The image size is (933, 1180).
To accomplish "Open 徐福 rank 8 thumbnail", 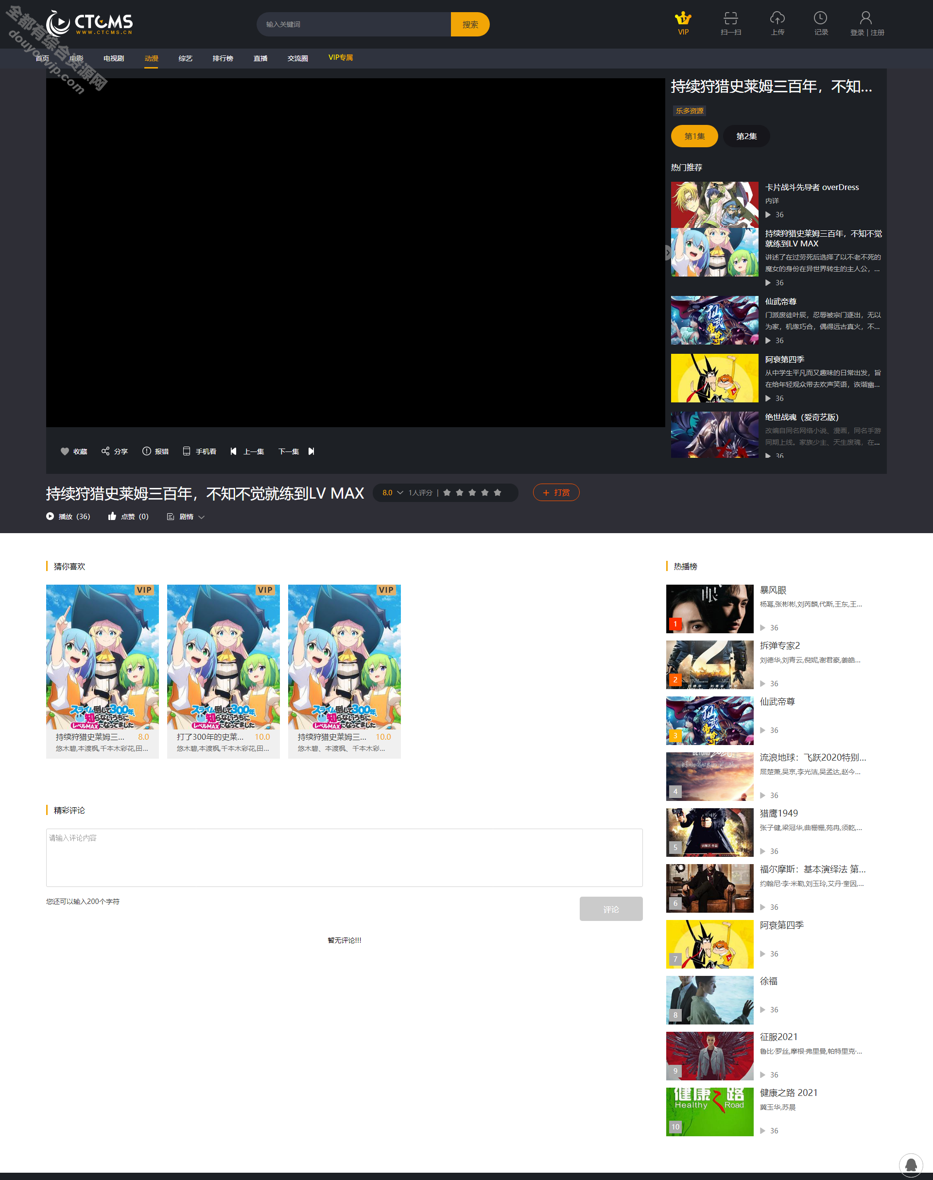I will coord(709,1000).
